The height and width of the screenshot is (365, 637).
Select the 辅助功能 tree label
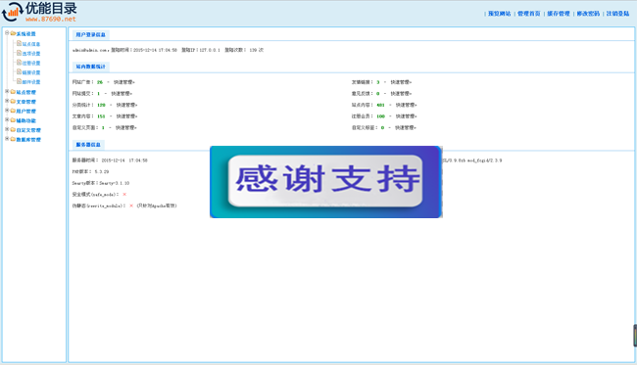click(26, 120)
